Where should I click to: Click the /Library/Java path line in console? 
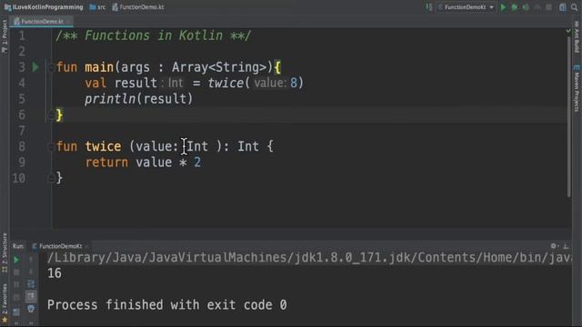pyautogui.click(x=309, y=257)
